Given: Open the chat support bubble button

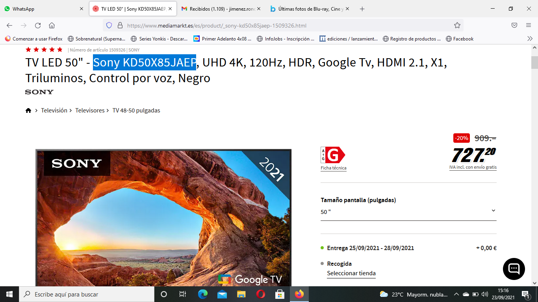Looking at the screenshot, I should (514, 269).
